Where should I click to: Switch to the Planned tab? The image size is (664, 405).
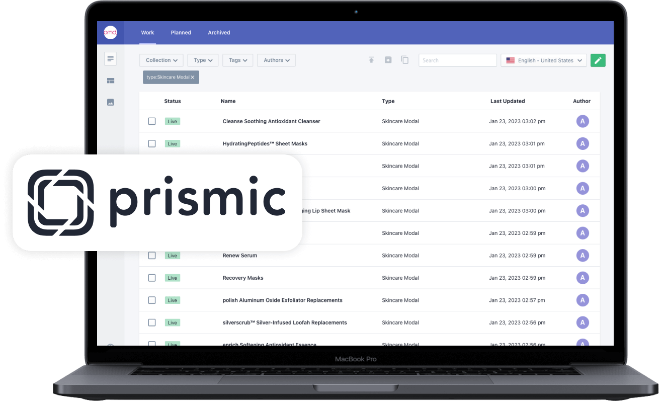(x=181, y=33)
